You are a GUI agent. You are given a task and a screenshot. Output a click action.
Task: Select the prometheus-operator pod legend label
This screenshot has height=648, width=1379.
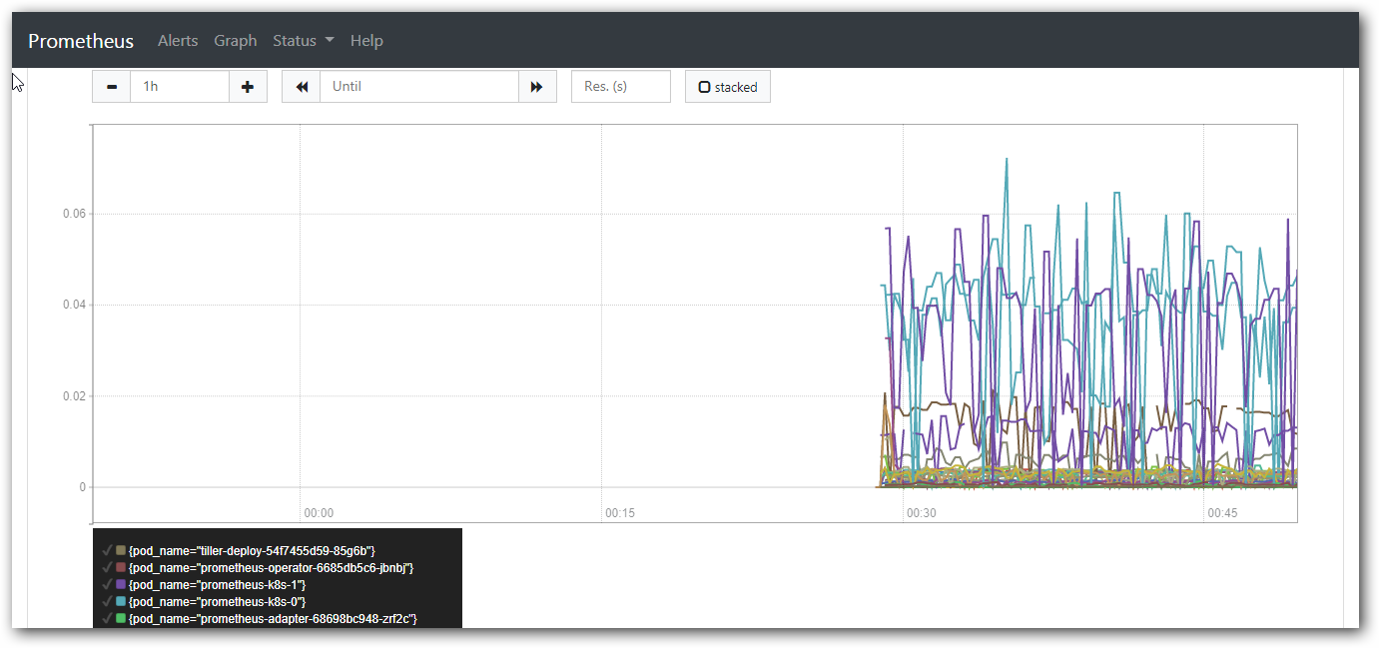[271, 567]
